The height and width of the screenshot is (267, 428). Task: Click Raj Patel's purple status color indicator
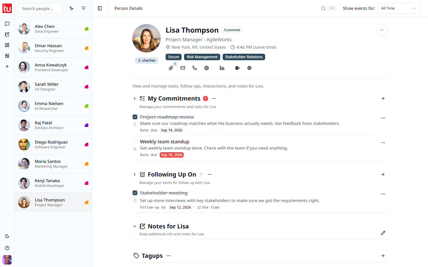[86, 125]
